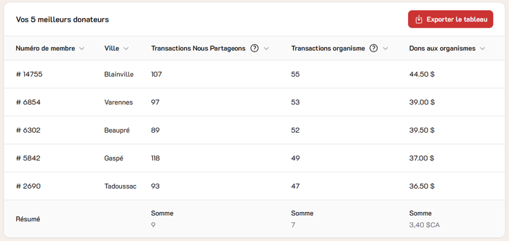Open help icon for Transactions Nous Partageons
Viewport: 509px width, 241px height.
(254, 48)
